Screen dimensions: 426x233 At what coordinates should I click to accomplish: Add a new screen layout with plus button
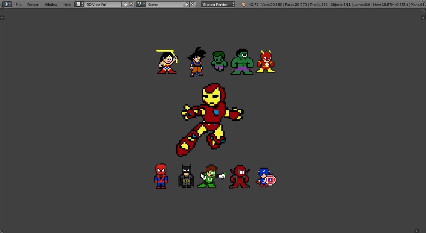(x=125, y=4)
